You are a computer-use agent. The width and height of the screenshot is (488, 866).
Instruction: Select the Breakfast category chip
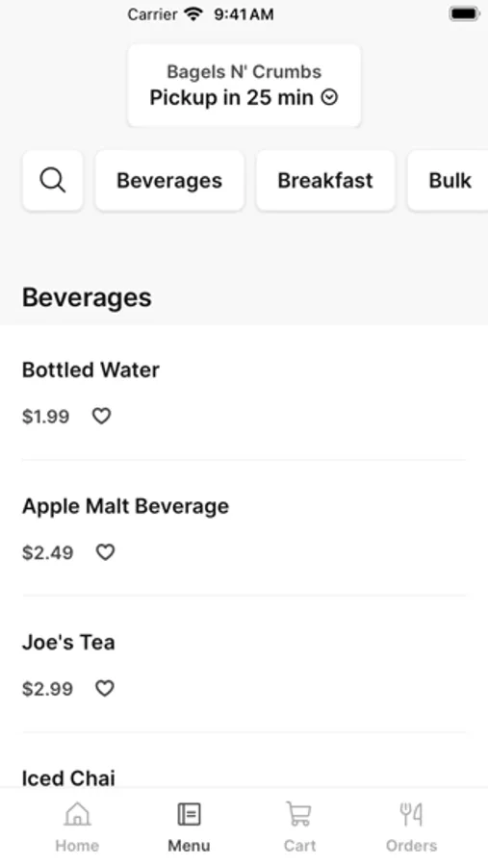coord(325,181)
